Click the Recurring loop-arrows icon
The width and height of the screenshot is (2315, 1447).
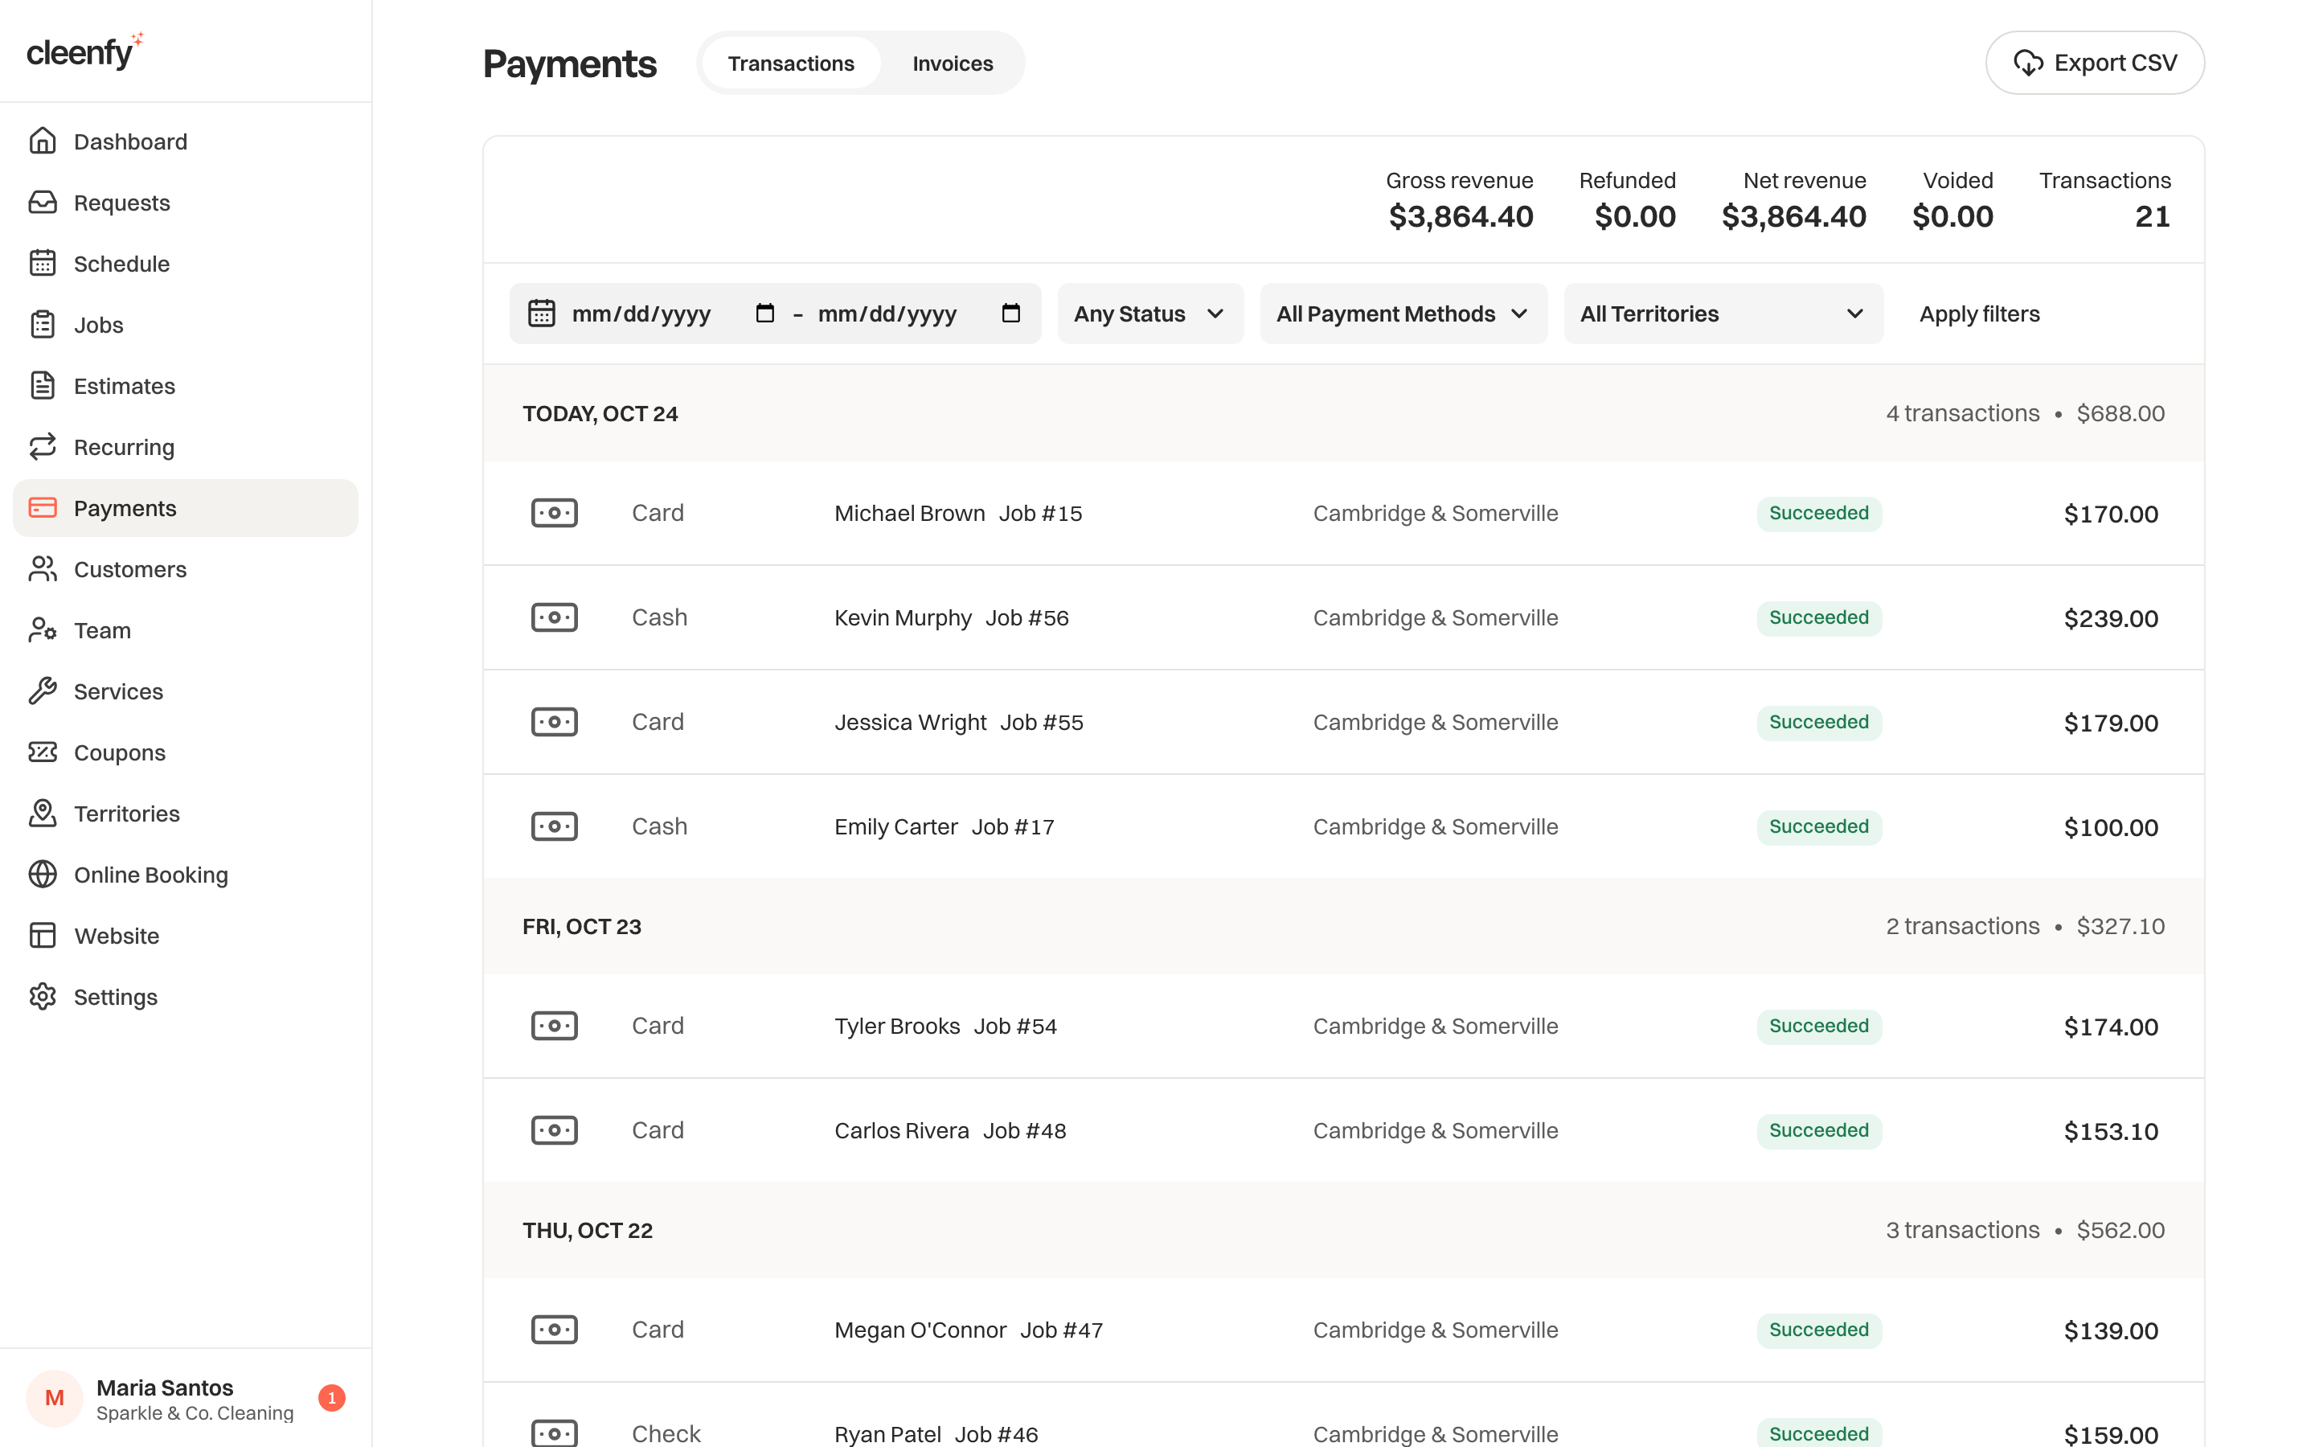[42, 447]
